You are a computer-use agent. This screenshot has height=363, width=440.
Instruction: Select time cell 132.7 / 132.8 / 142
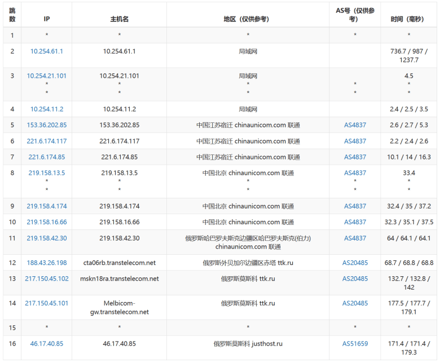409,283
